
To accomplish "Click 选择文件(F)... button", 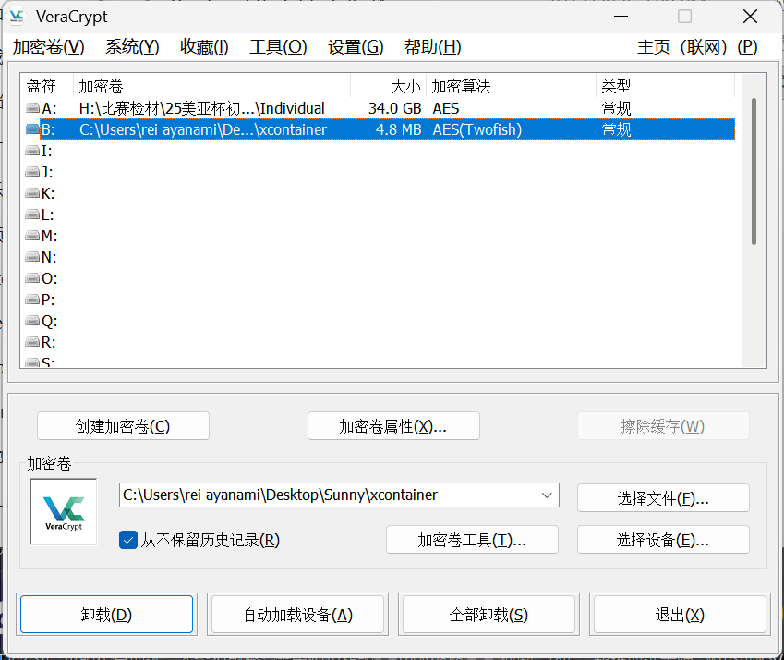I will (x=663, y=498).
